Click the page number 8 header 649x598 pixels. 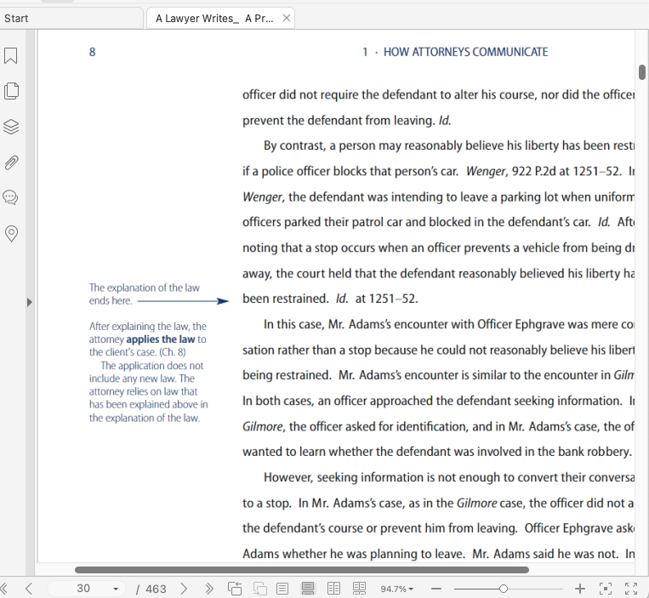(93, 52)
